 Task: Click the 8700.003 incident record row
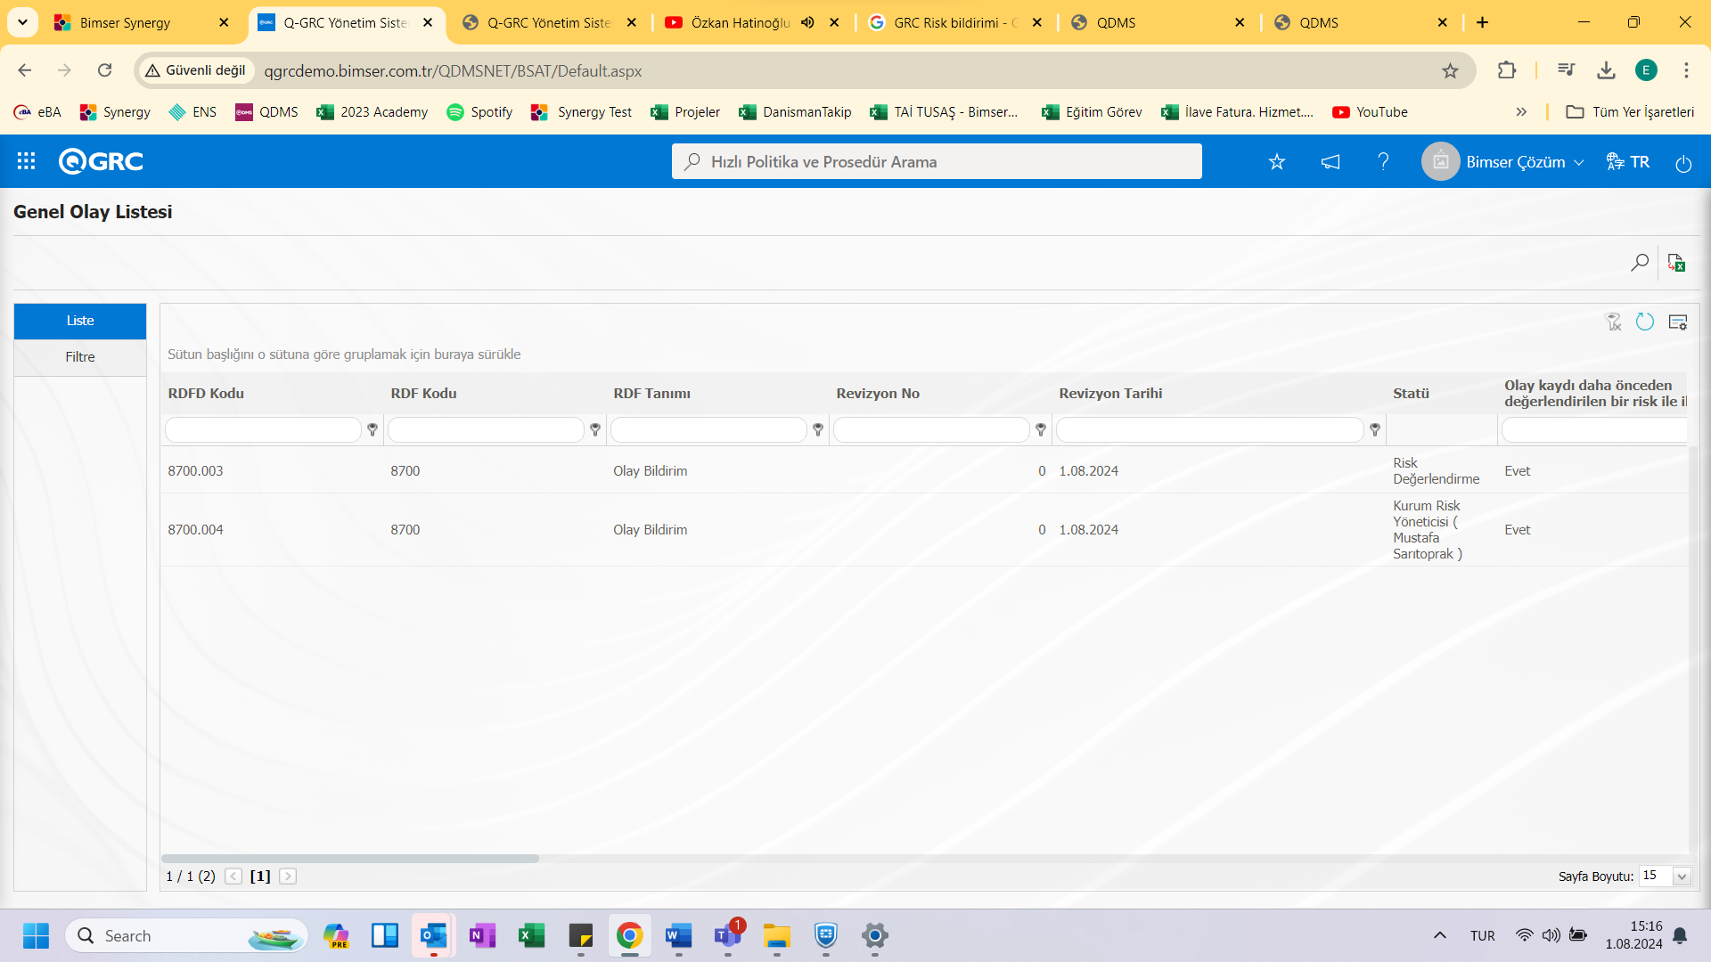coord(194,471)
